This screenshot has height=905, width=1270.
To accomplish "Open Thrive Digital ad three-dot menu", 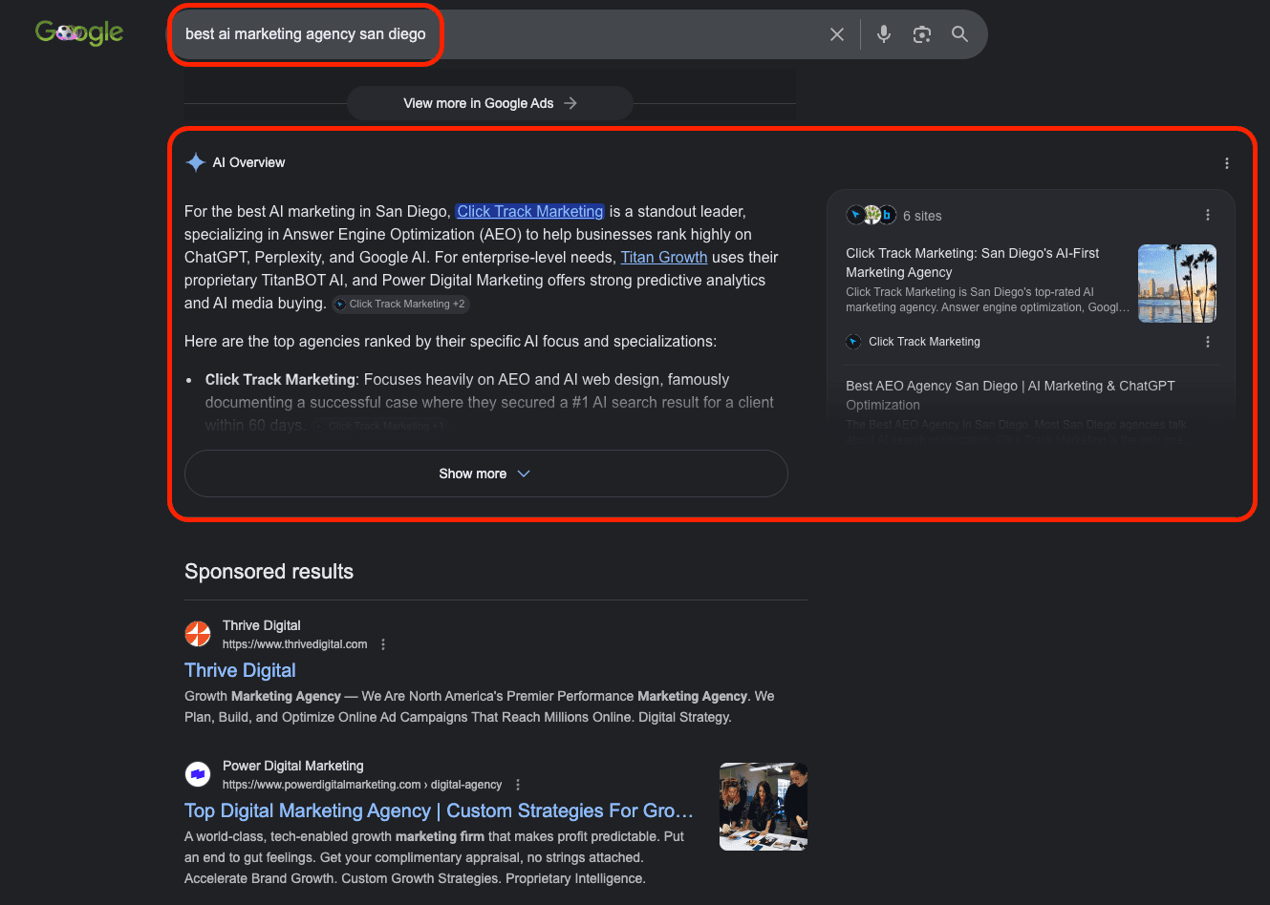I will [383, 644].
